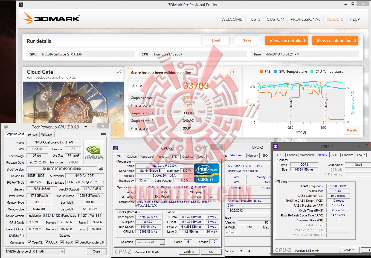Screen dimensions: 371x258
Task: Click the GPU Temperature blue legend square
Action: point(275,72)
